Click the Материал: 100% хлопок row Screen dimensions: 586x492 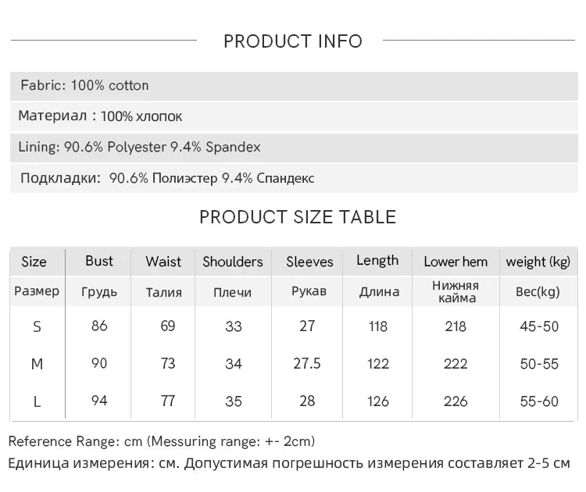point(294,116)
